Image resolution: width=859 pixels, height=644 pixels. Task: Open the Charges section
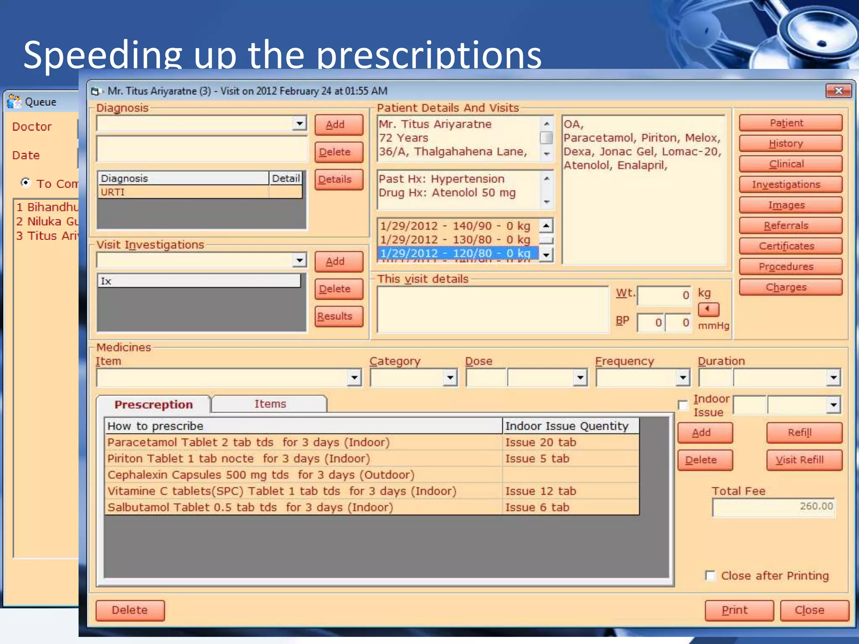[x=791, y=287]
